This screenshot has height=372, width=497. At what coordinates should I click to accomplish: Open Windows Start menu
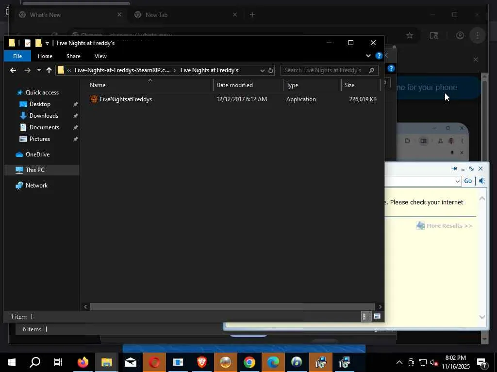point(12,362)
